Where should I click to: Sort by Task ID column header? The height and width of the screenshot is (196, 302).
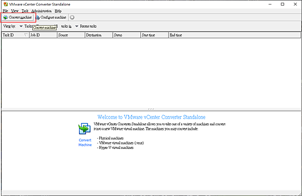[x=16, y=35]
